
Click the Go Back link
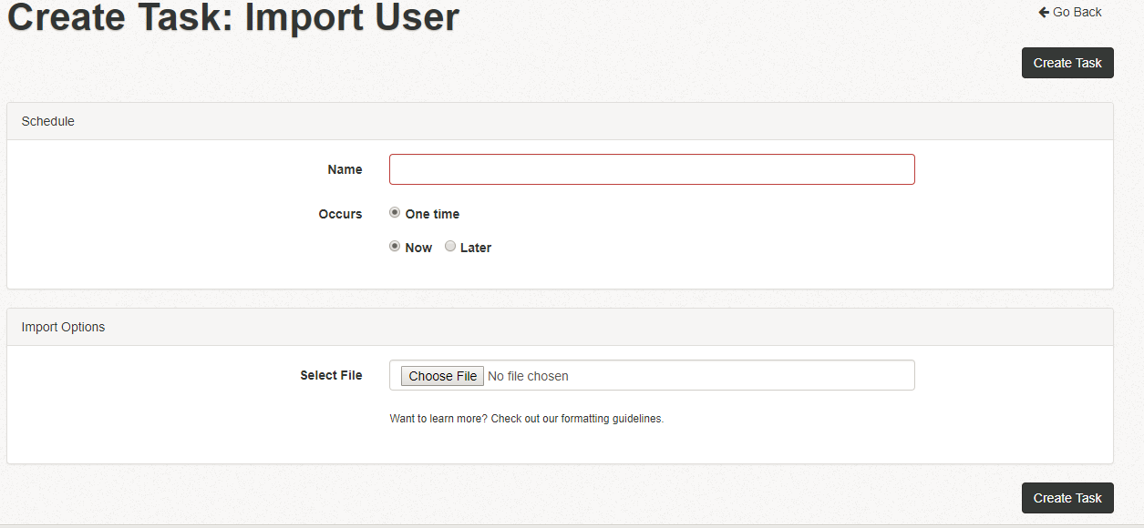pyautogui.click(x=1070, y=12)
